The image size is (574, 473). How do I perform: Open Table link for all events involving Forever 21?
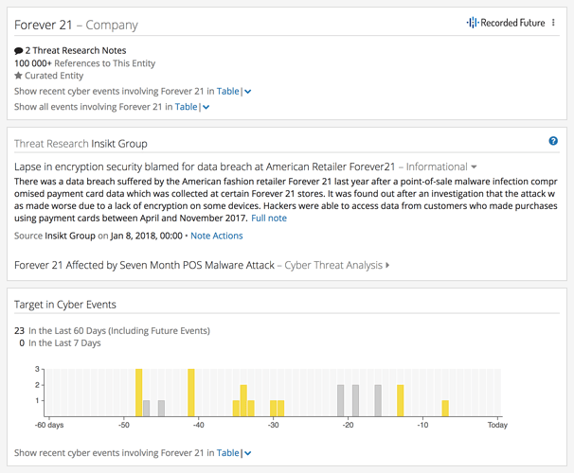click(x=186, y=107)
